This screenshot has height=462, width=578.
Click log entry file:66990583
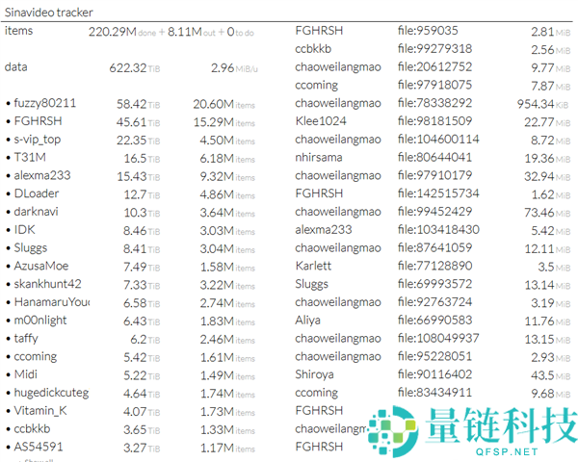coord(435,320)
